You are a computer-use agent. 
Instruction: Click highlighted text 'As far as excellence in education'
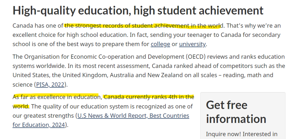[55, 97]
